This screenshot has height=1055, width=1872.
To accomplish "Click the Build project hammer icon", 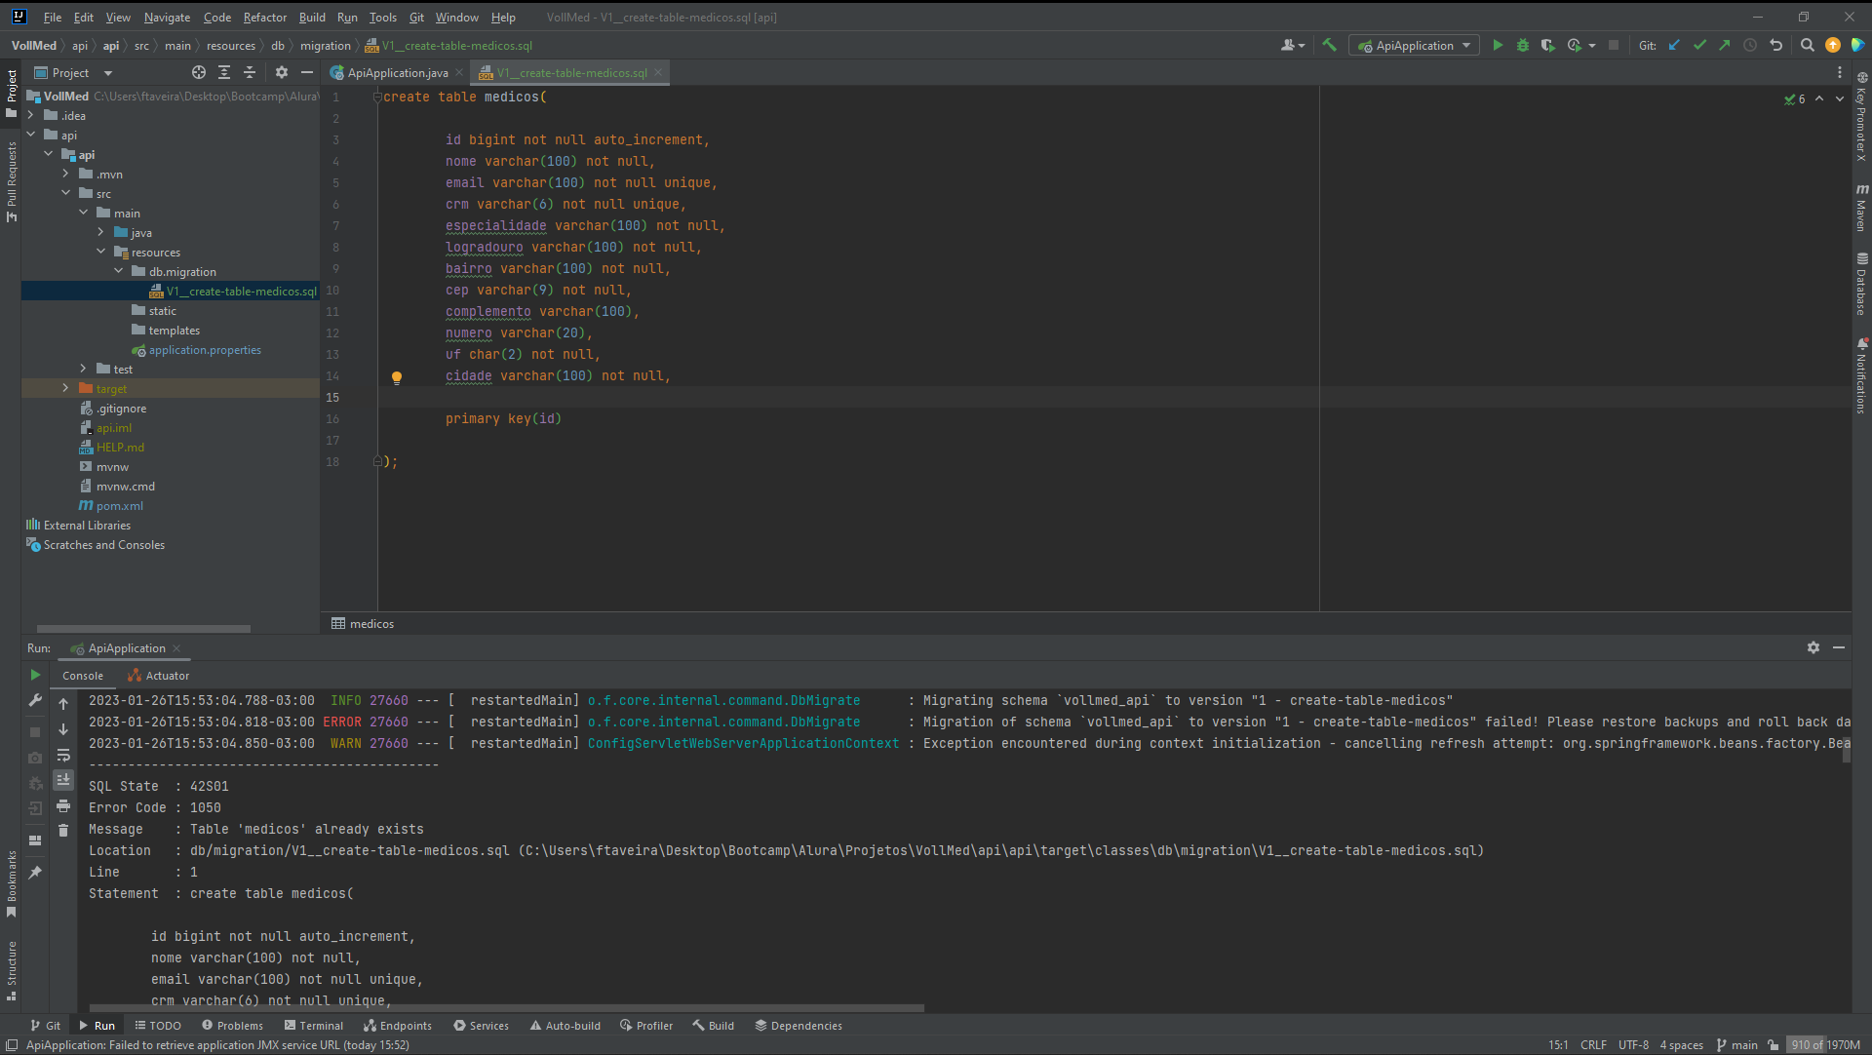I will pyautogui.click(x=1329, y=45).
